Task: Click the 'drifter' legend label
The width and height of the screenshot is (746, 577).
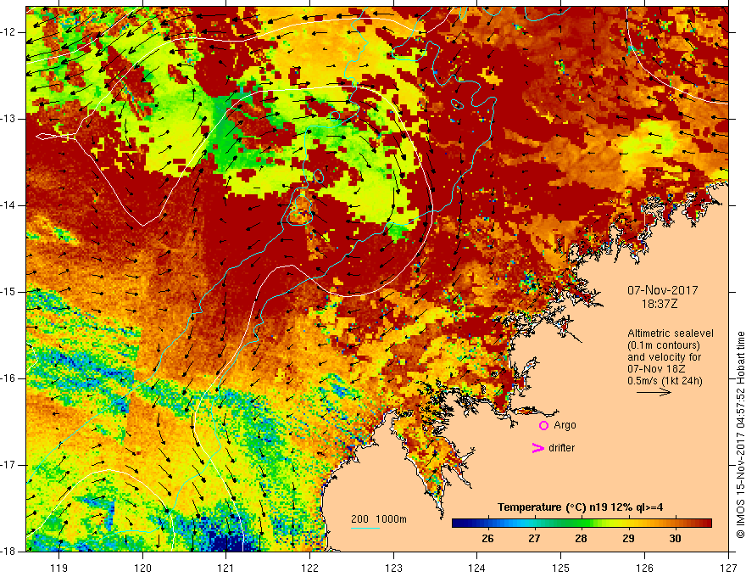Action: pyautogui.click(x=561, y=448)
